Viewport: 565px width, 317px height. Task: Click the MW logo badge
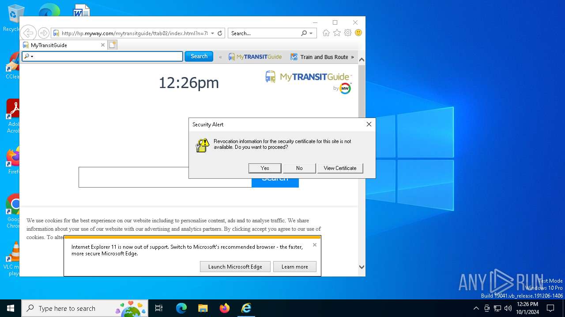pyautogui.click(x=345, y=88)
